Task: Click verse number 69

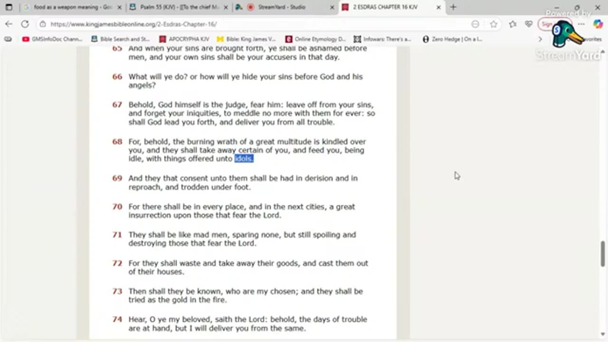Action: (117, 178)
